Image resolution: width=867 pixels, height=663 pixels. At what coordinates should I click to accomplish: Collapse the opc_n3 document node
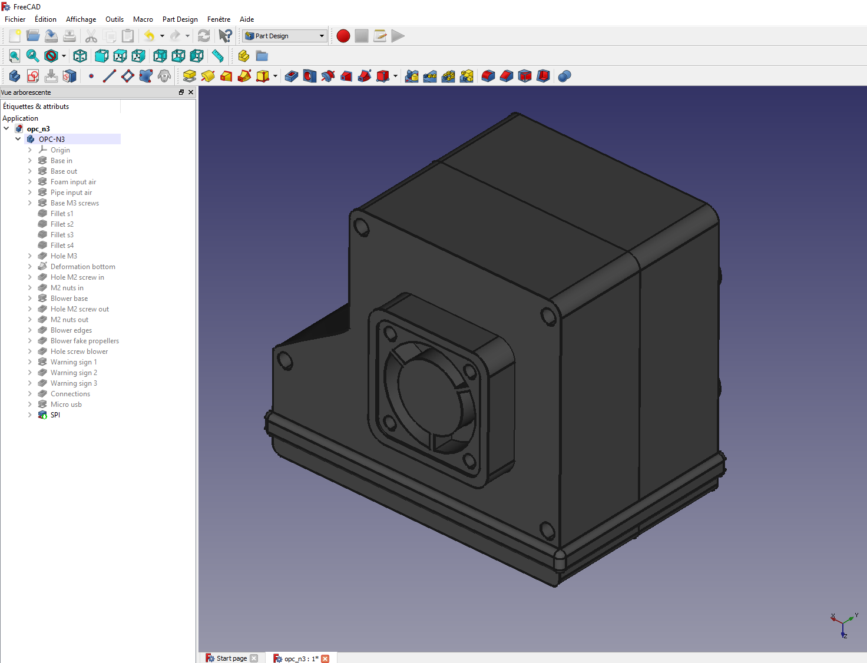click(6, 128)
